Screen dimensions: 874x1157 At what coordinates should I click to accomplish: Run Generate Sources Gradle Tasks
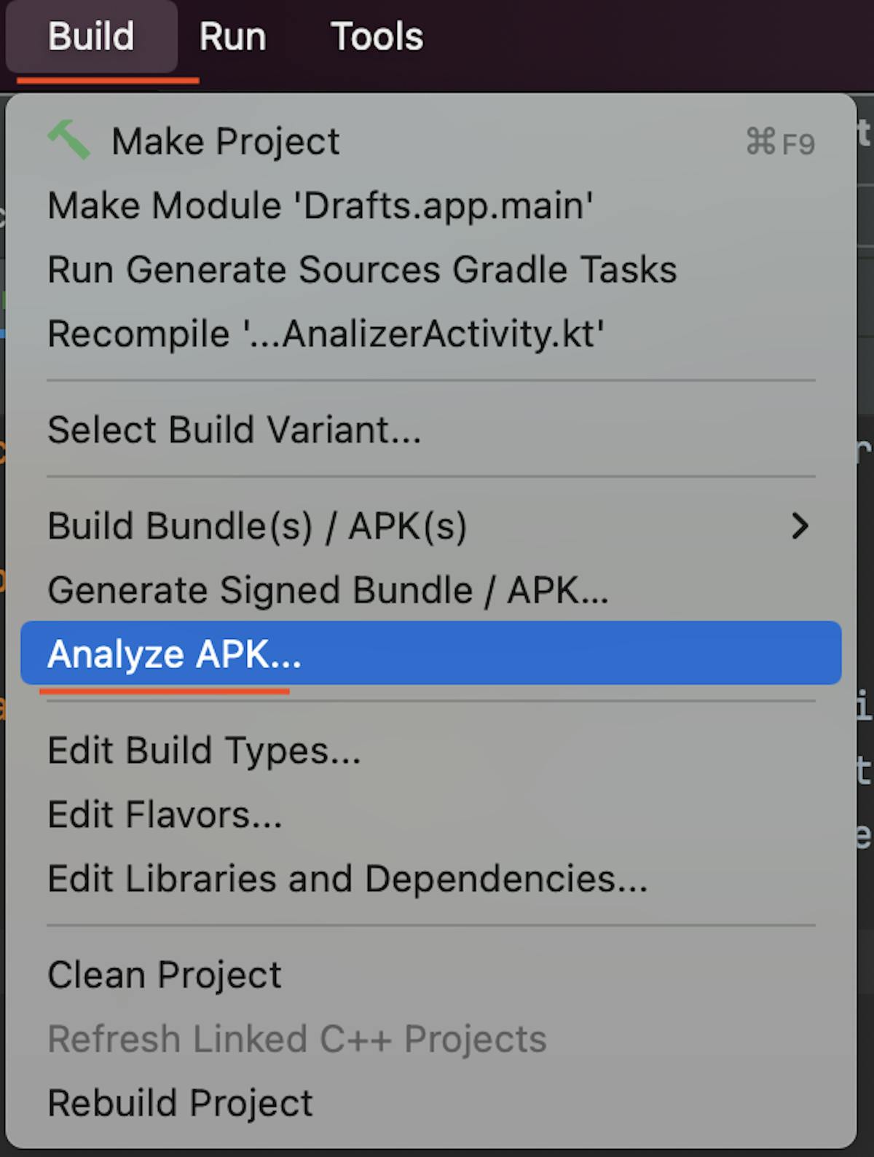point(362,270)
